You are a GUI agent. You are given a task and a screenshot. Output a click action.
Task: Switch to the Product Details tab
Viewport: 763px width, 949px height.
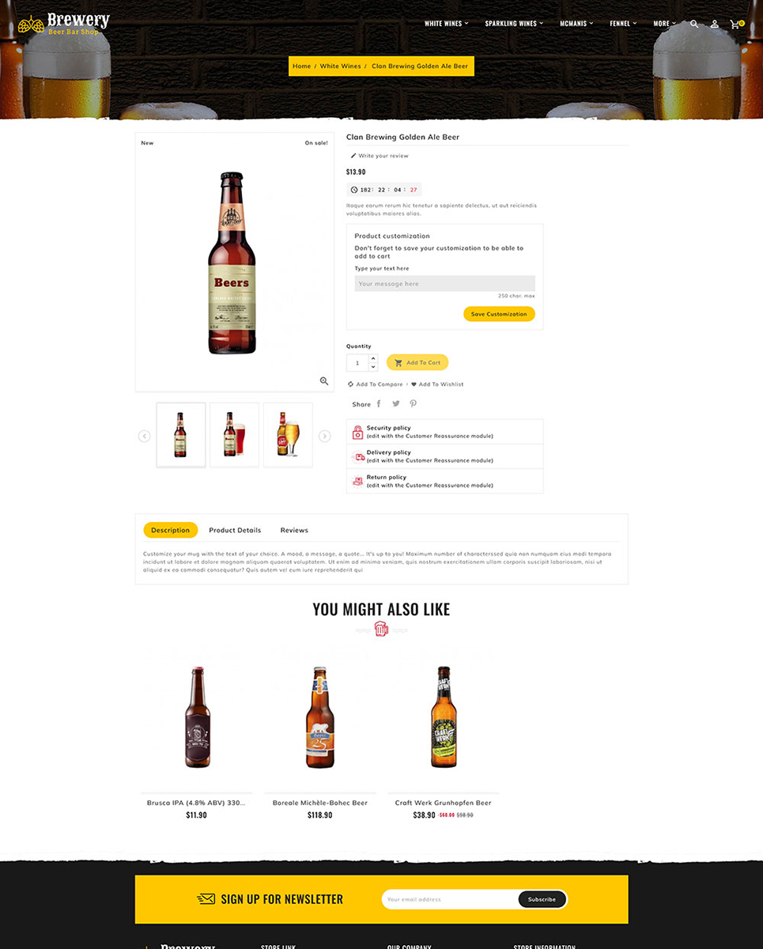click(235, 530)
